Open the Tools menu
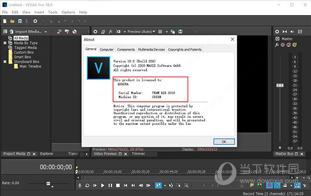 point(53,12)
